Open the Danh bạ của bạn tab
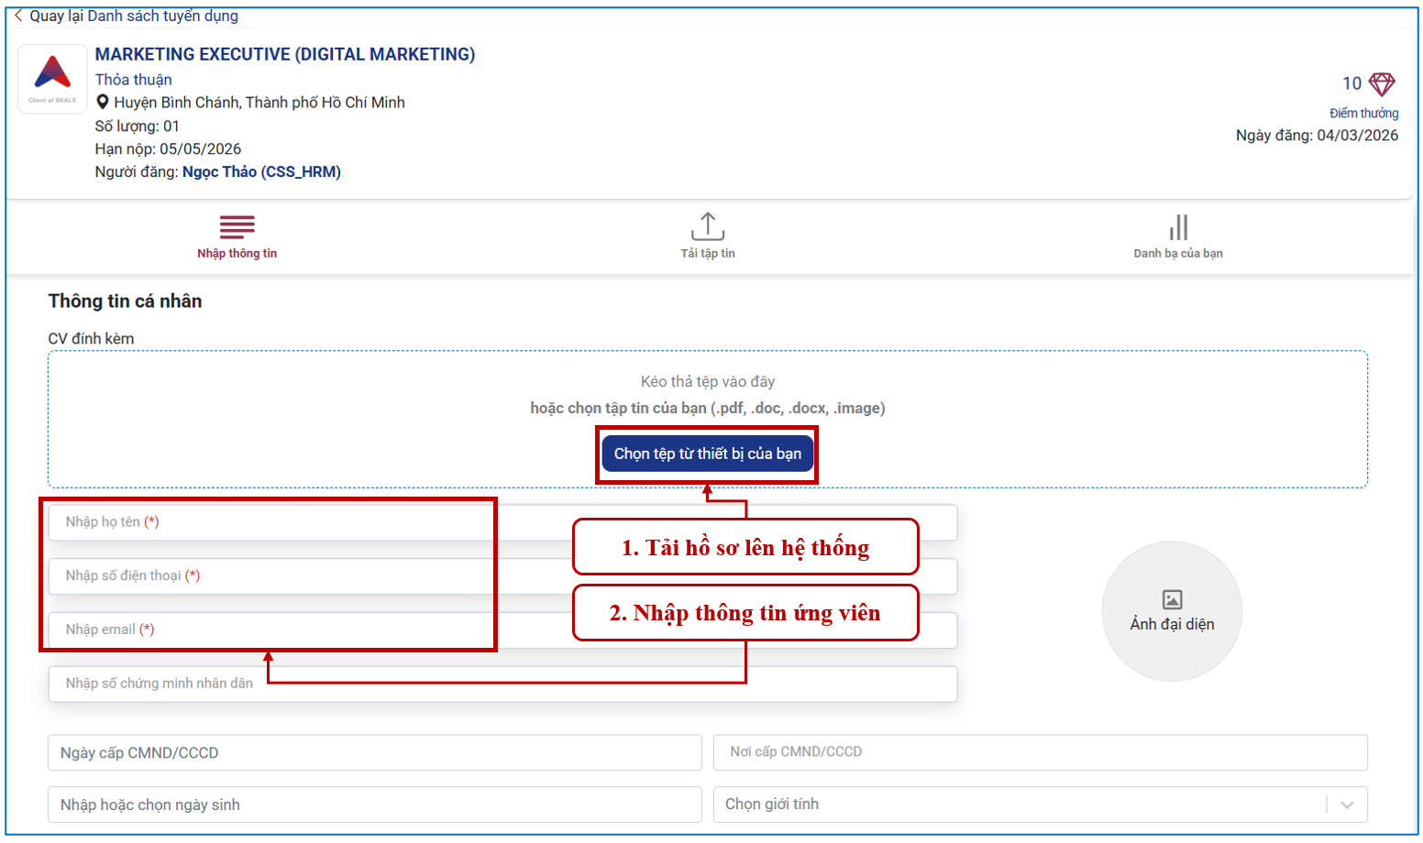1423x843 pixels. click(x=1177, y=253)
